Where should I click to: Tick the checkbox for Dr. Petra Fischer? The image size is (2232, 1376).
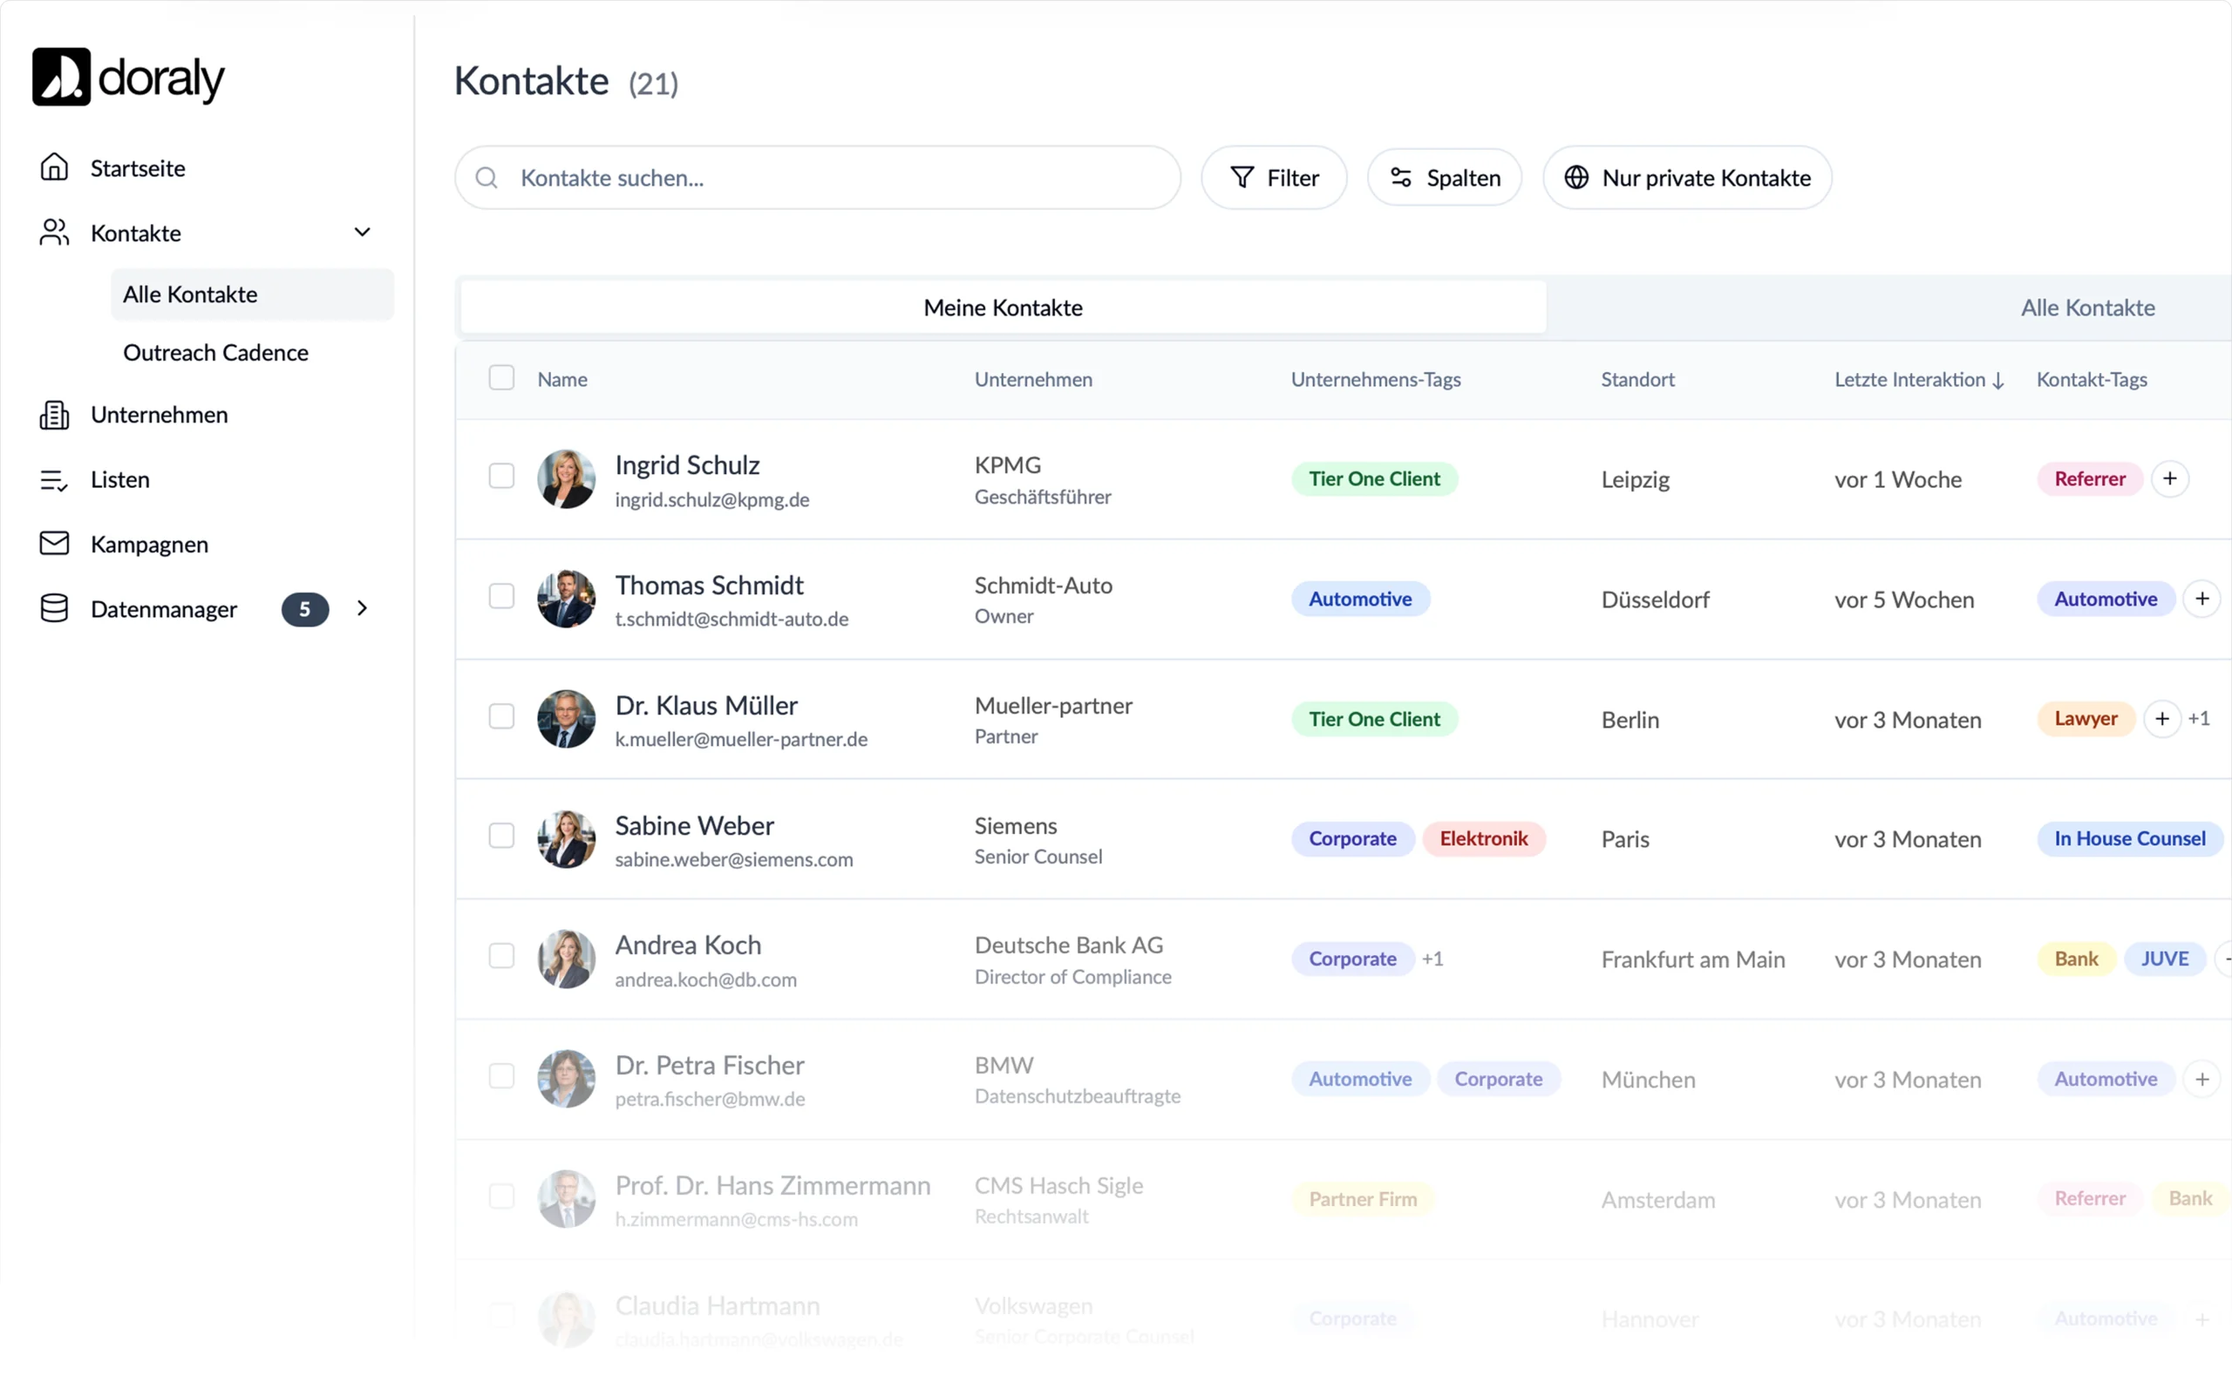[x=501, y=1075]
